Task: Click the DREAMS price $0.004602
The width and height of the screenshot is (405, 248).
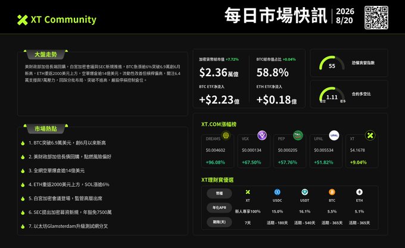Action: [x=216, y=150]
